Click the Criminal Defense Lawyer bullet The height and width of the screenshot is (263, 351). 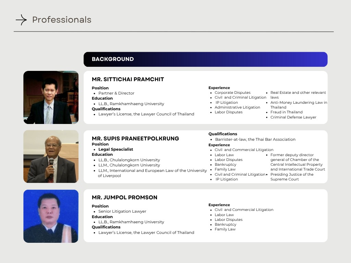pos(293,117)
